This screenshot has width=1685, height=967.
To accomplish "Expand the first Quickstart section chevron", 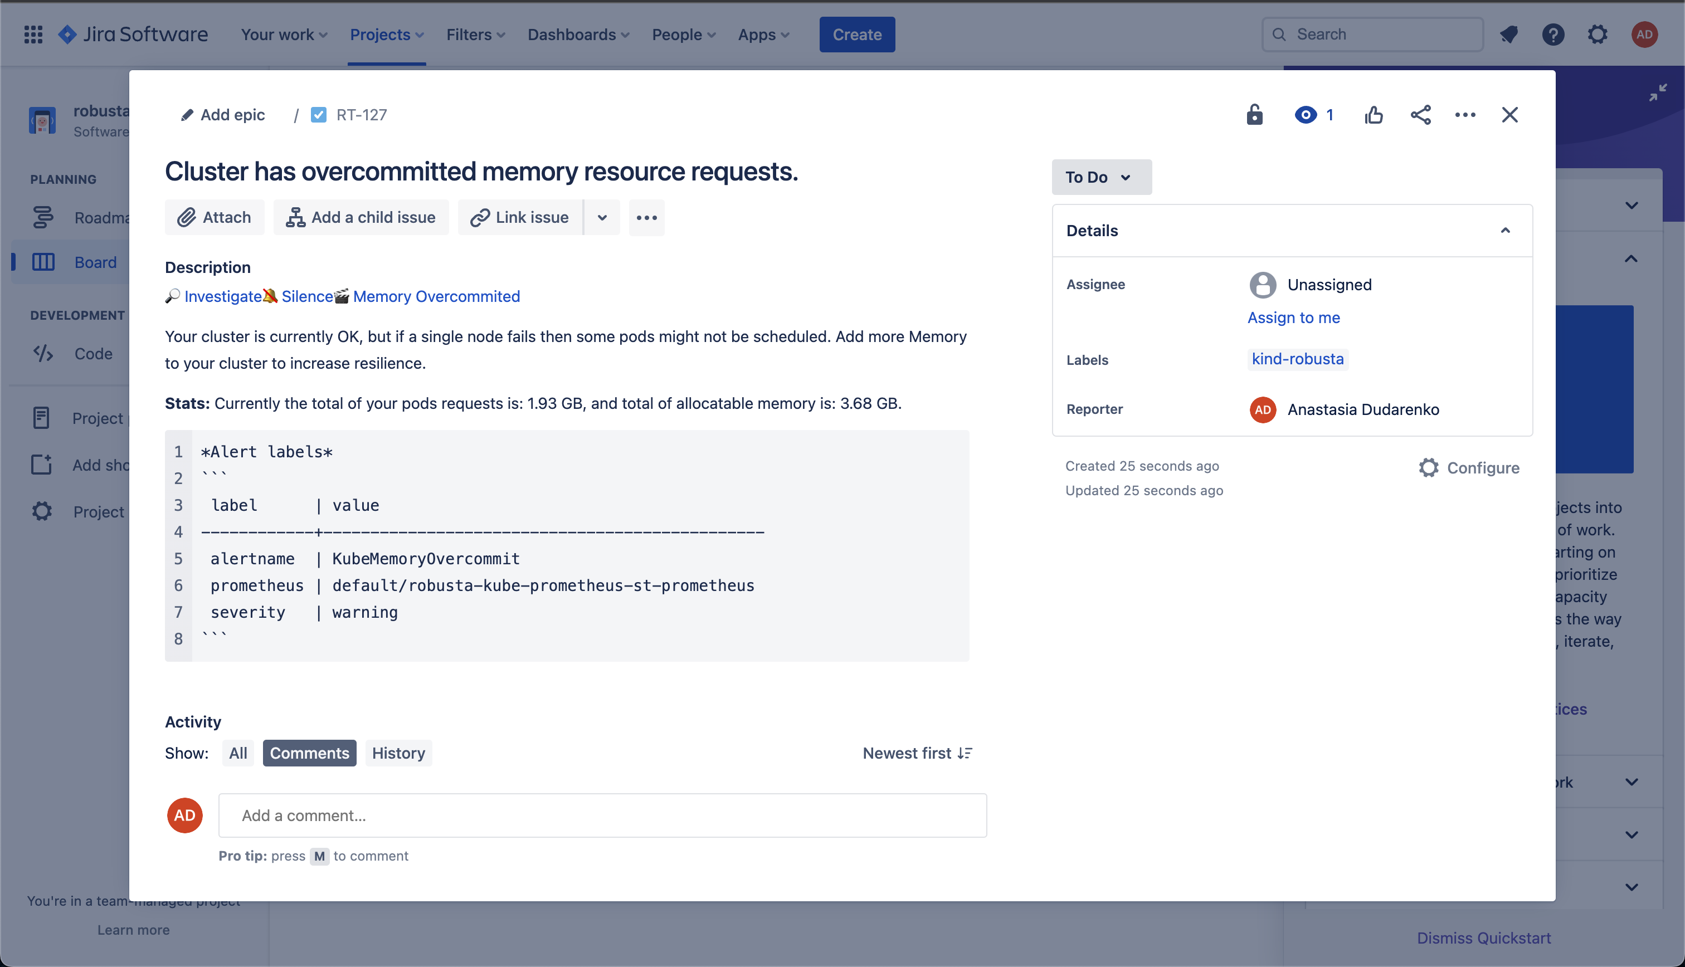I will 1632,205.
